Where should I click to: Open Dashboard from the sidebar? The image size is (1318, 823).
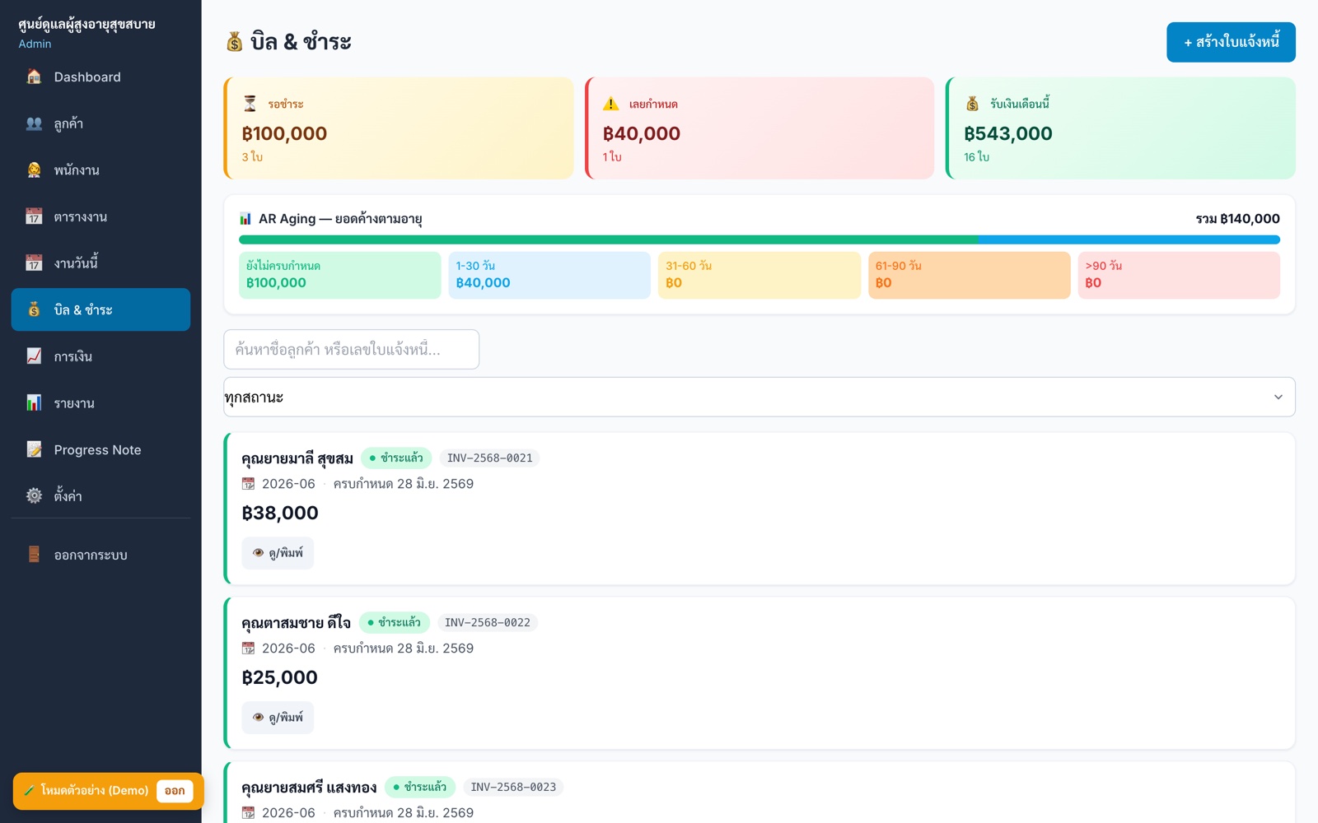tap(100, 77)
